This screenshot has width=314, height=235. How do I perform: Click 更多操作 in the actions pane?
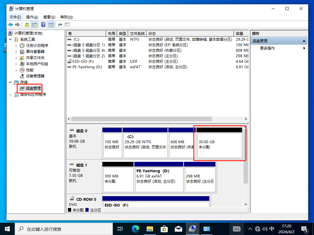pos(267,48)
